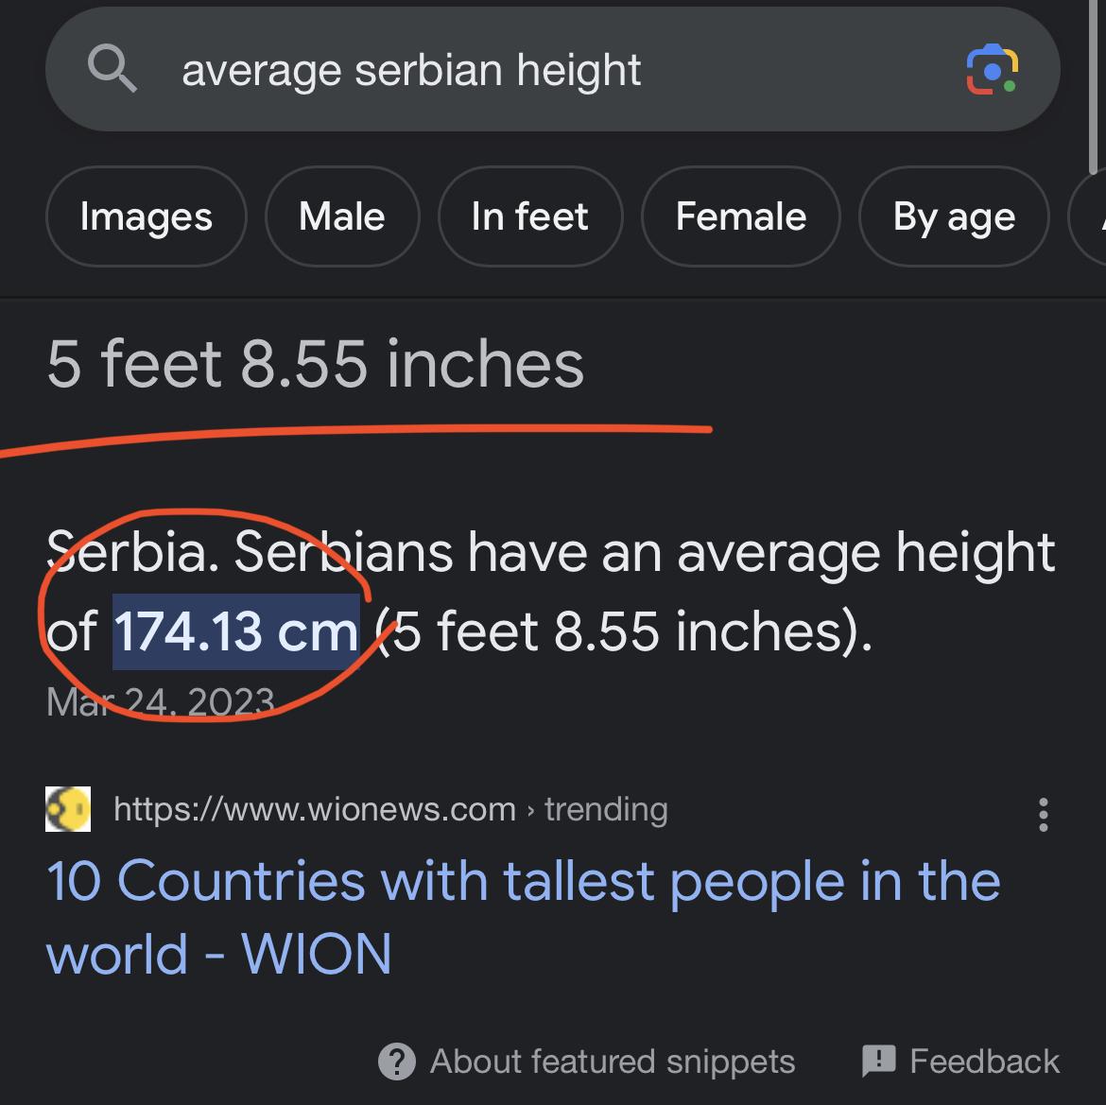
Task: Click the highlighted 174.13 cm text
Action: pos(236,631)
